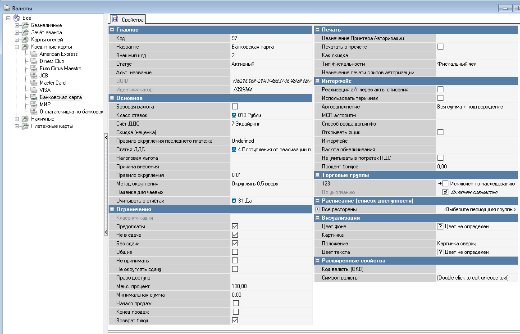Click the Цвет фона color swatch
The image size is (520, 334).
click(440, 226)
